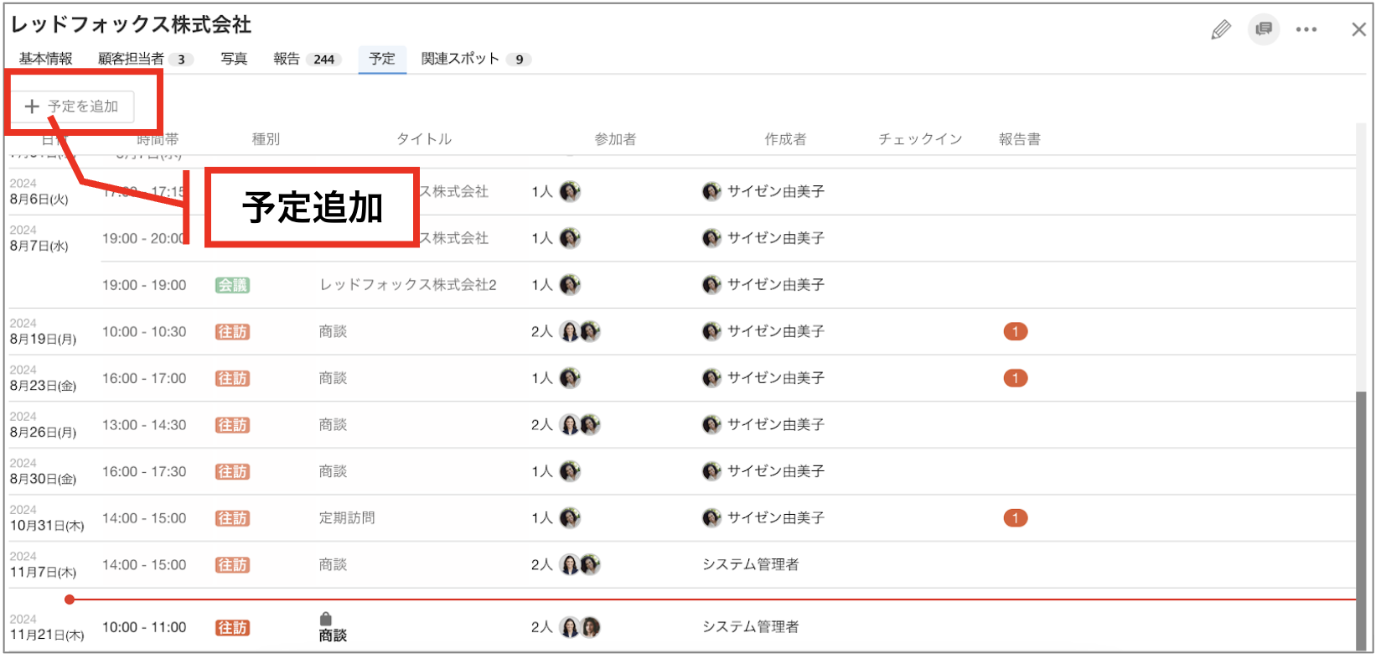This screenshot has width=1376, height=654.
Task: Click the タイトル column header
Action: 424,139
